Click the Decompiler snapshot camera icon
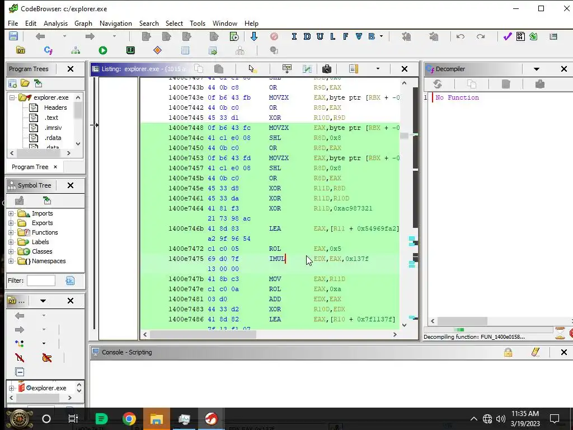Viewport: 573px width, 430px height. point(540,84)
